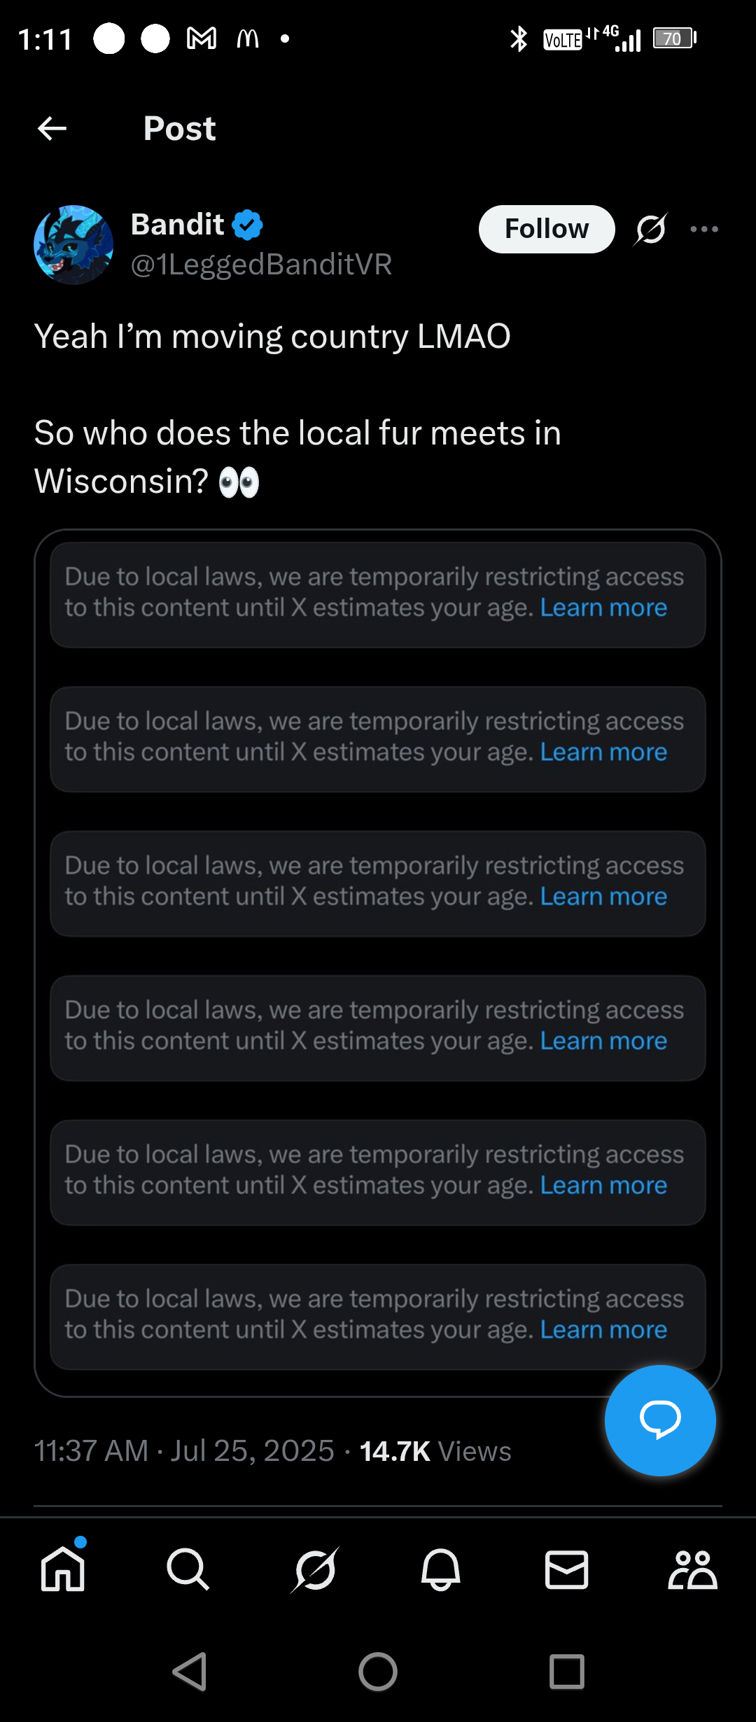Tap the Grok icon next to Follow
This screenshot has height=1722, width=756.
651,229
